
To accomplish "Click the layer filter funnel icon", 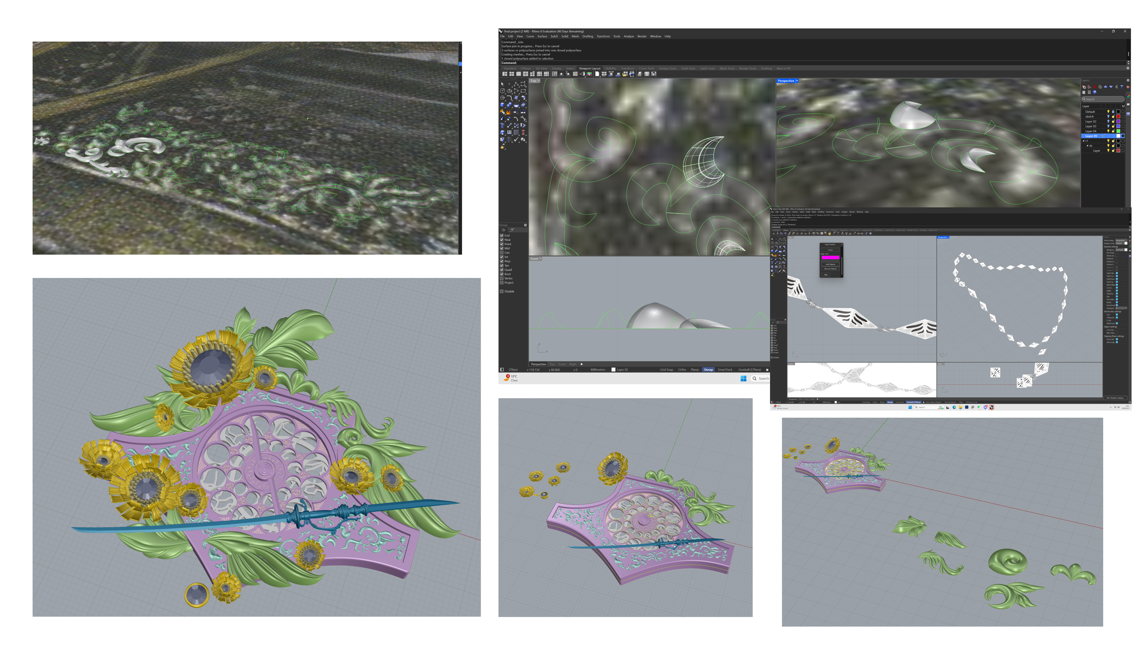I will point(1122,87).
